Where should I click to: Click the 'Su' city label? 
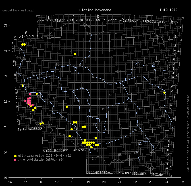[154, 41]
